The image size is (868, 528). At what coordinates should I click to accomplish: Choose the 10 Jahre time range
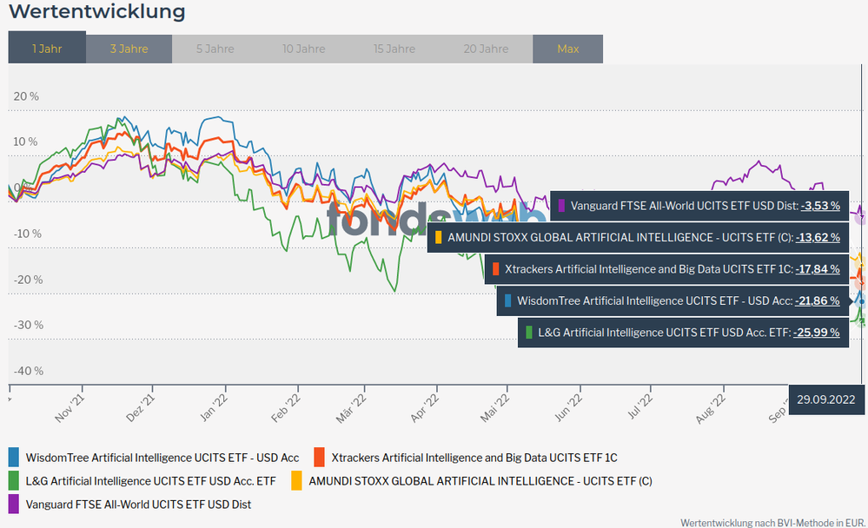303,49
